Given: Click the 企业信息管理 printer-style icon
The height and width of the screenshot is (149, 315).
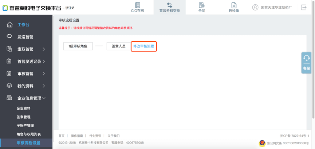Looking at the screenshot, I should tap(9, 98).
